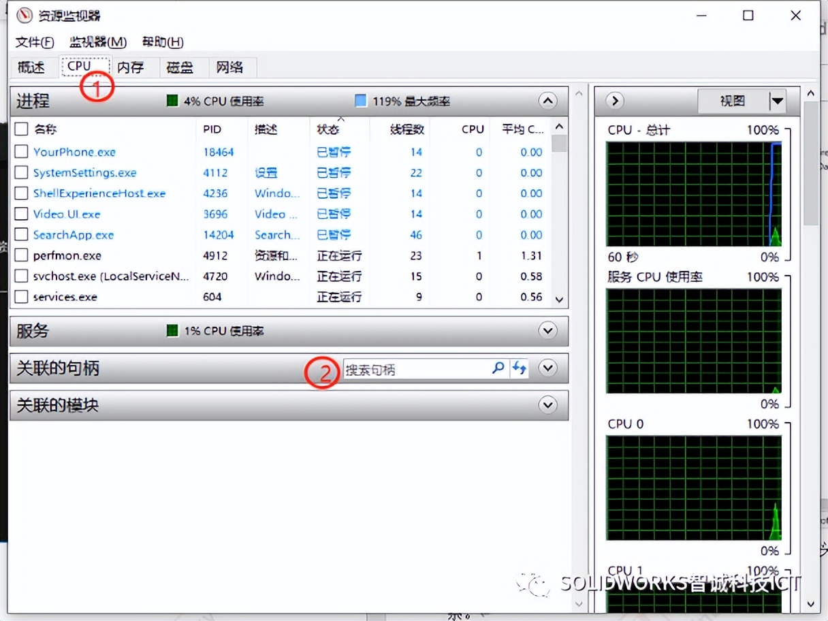Image resolution: width=828 pixels, height=621 pixels.
Task: Click the CPU 0 graph
Action: (694, 488)
